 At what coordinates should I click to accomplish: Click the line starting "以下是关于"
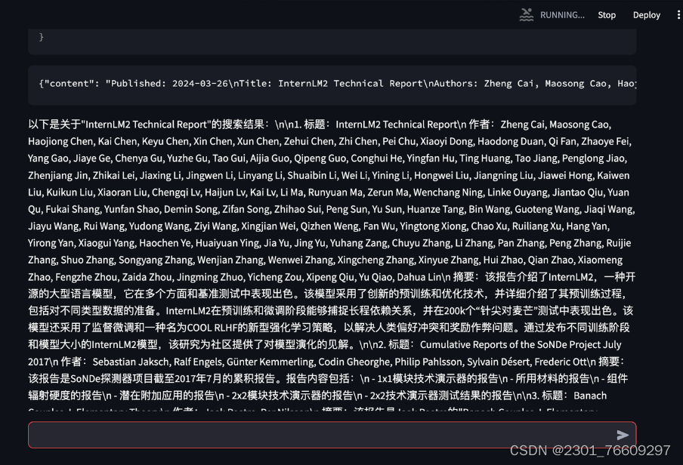(320, 125)
